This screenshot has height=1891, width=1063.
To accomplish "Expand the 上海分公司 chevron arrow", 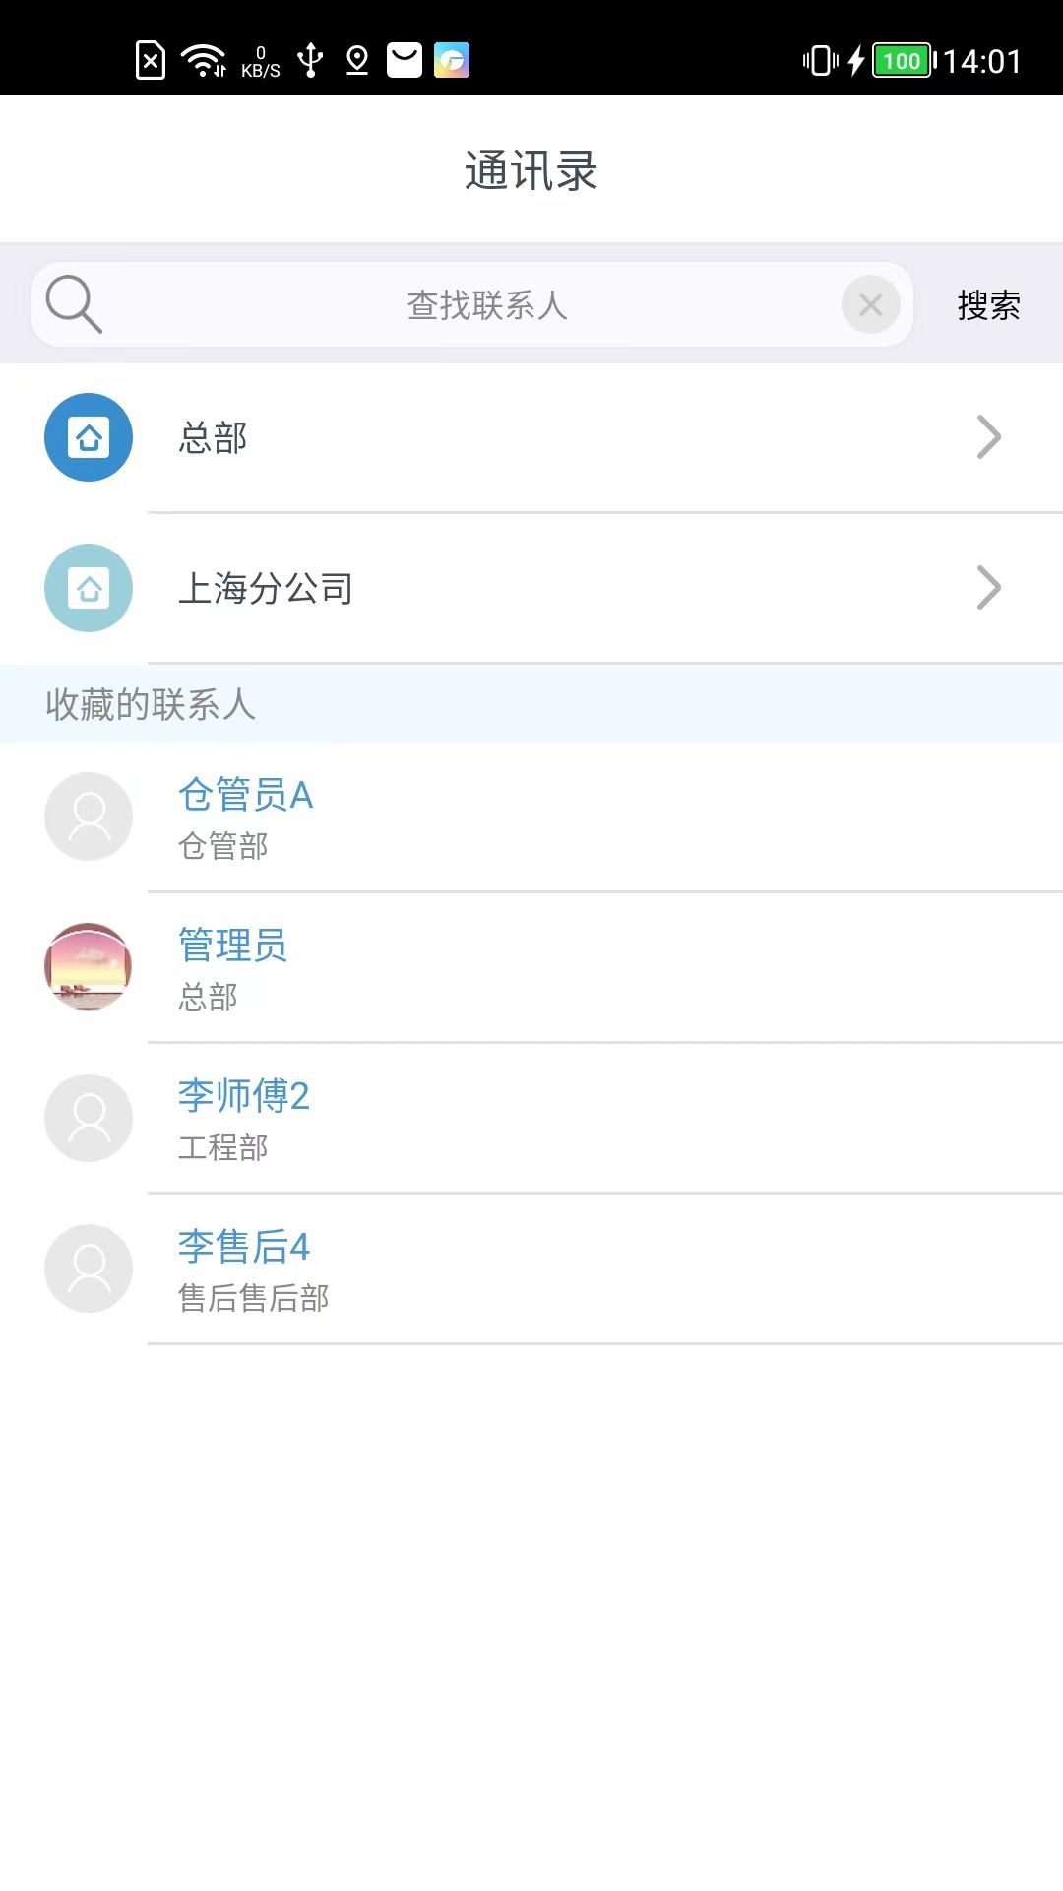I will click(x=988, y=588).
